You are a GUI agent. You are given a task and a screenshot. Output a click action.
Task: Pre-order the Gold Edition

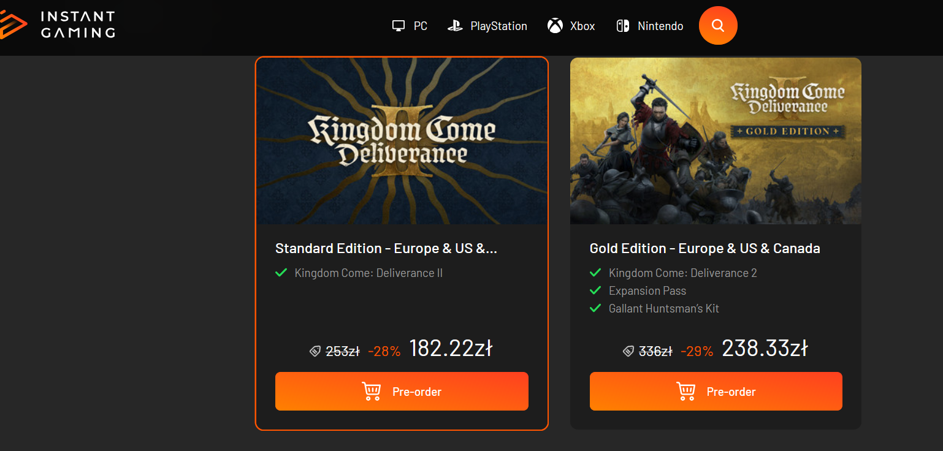[716, 392]
